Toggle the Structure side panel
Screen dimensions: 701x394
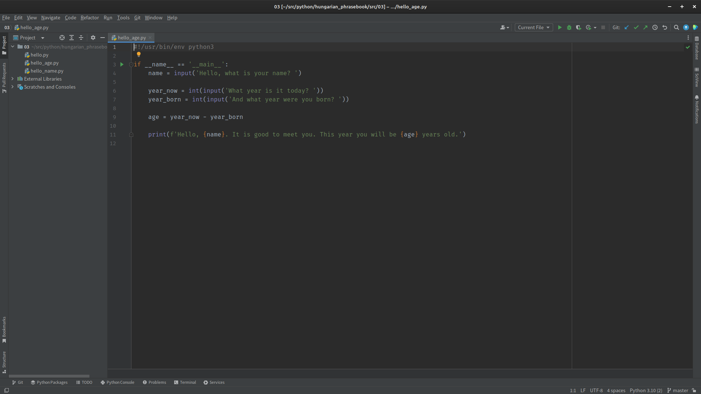(4, 362)
